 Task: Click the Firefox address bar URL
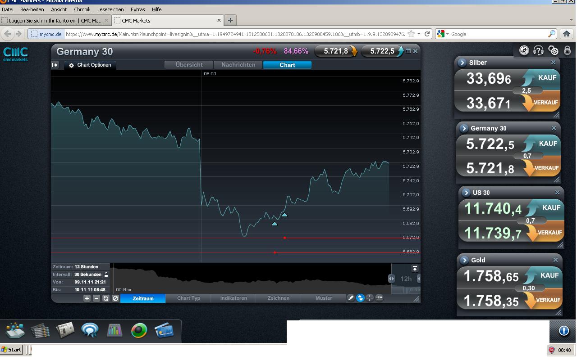[234, 34]
